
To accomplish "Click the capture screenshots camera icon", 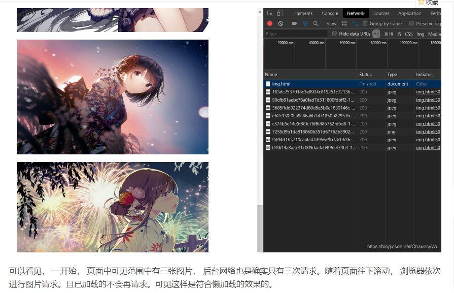I will coord(294,23).
